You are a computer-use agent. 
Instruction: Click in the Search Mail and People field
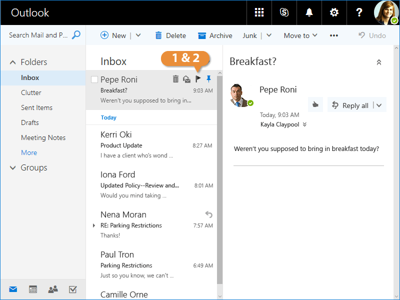39,35
